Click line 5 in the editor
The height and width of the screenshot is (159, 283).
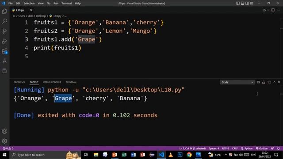point(27,57)
